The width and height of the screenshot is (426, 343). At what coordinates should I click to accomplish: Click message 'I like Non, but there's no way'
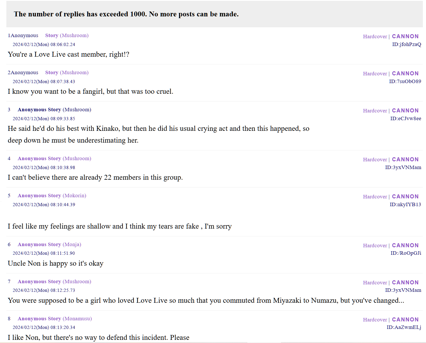click(x=99, y=338)
